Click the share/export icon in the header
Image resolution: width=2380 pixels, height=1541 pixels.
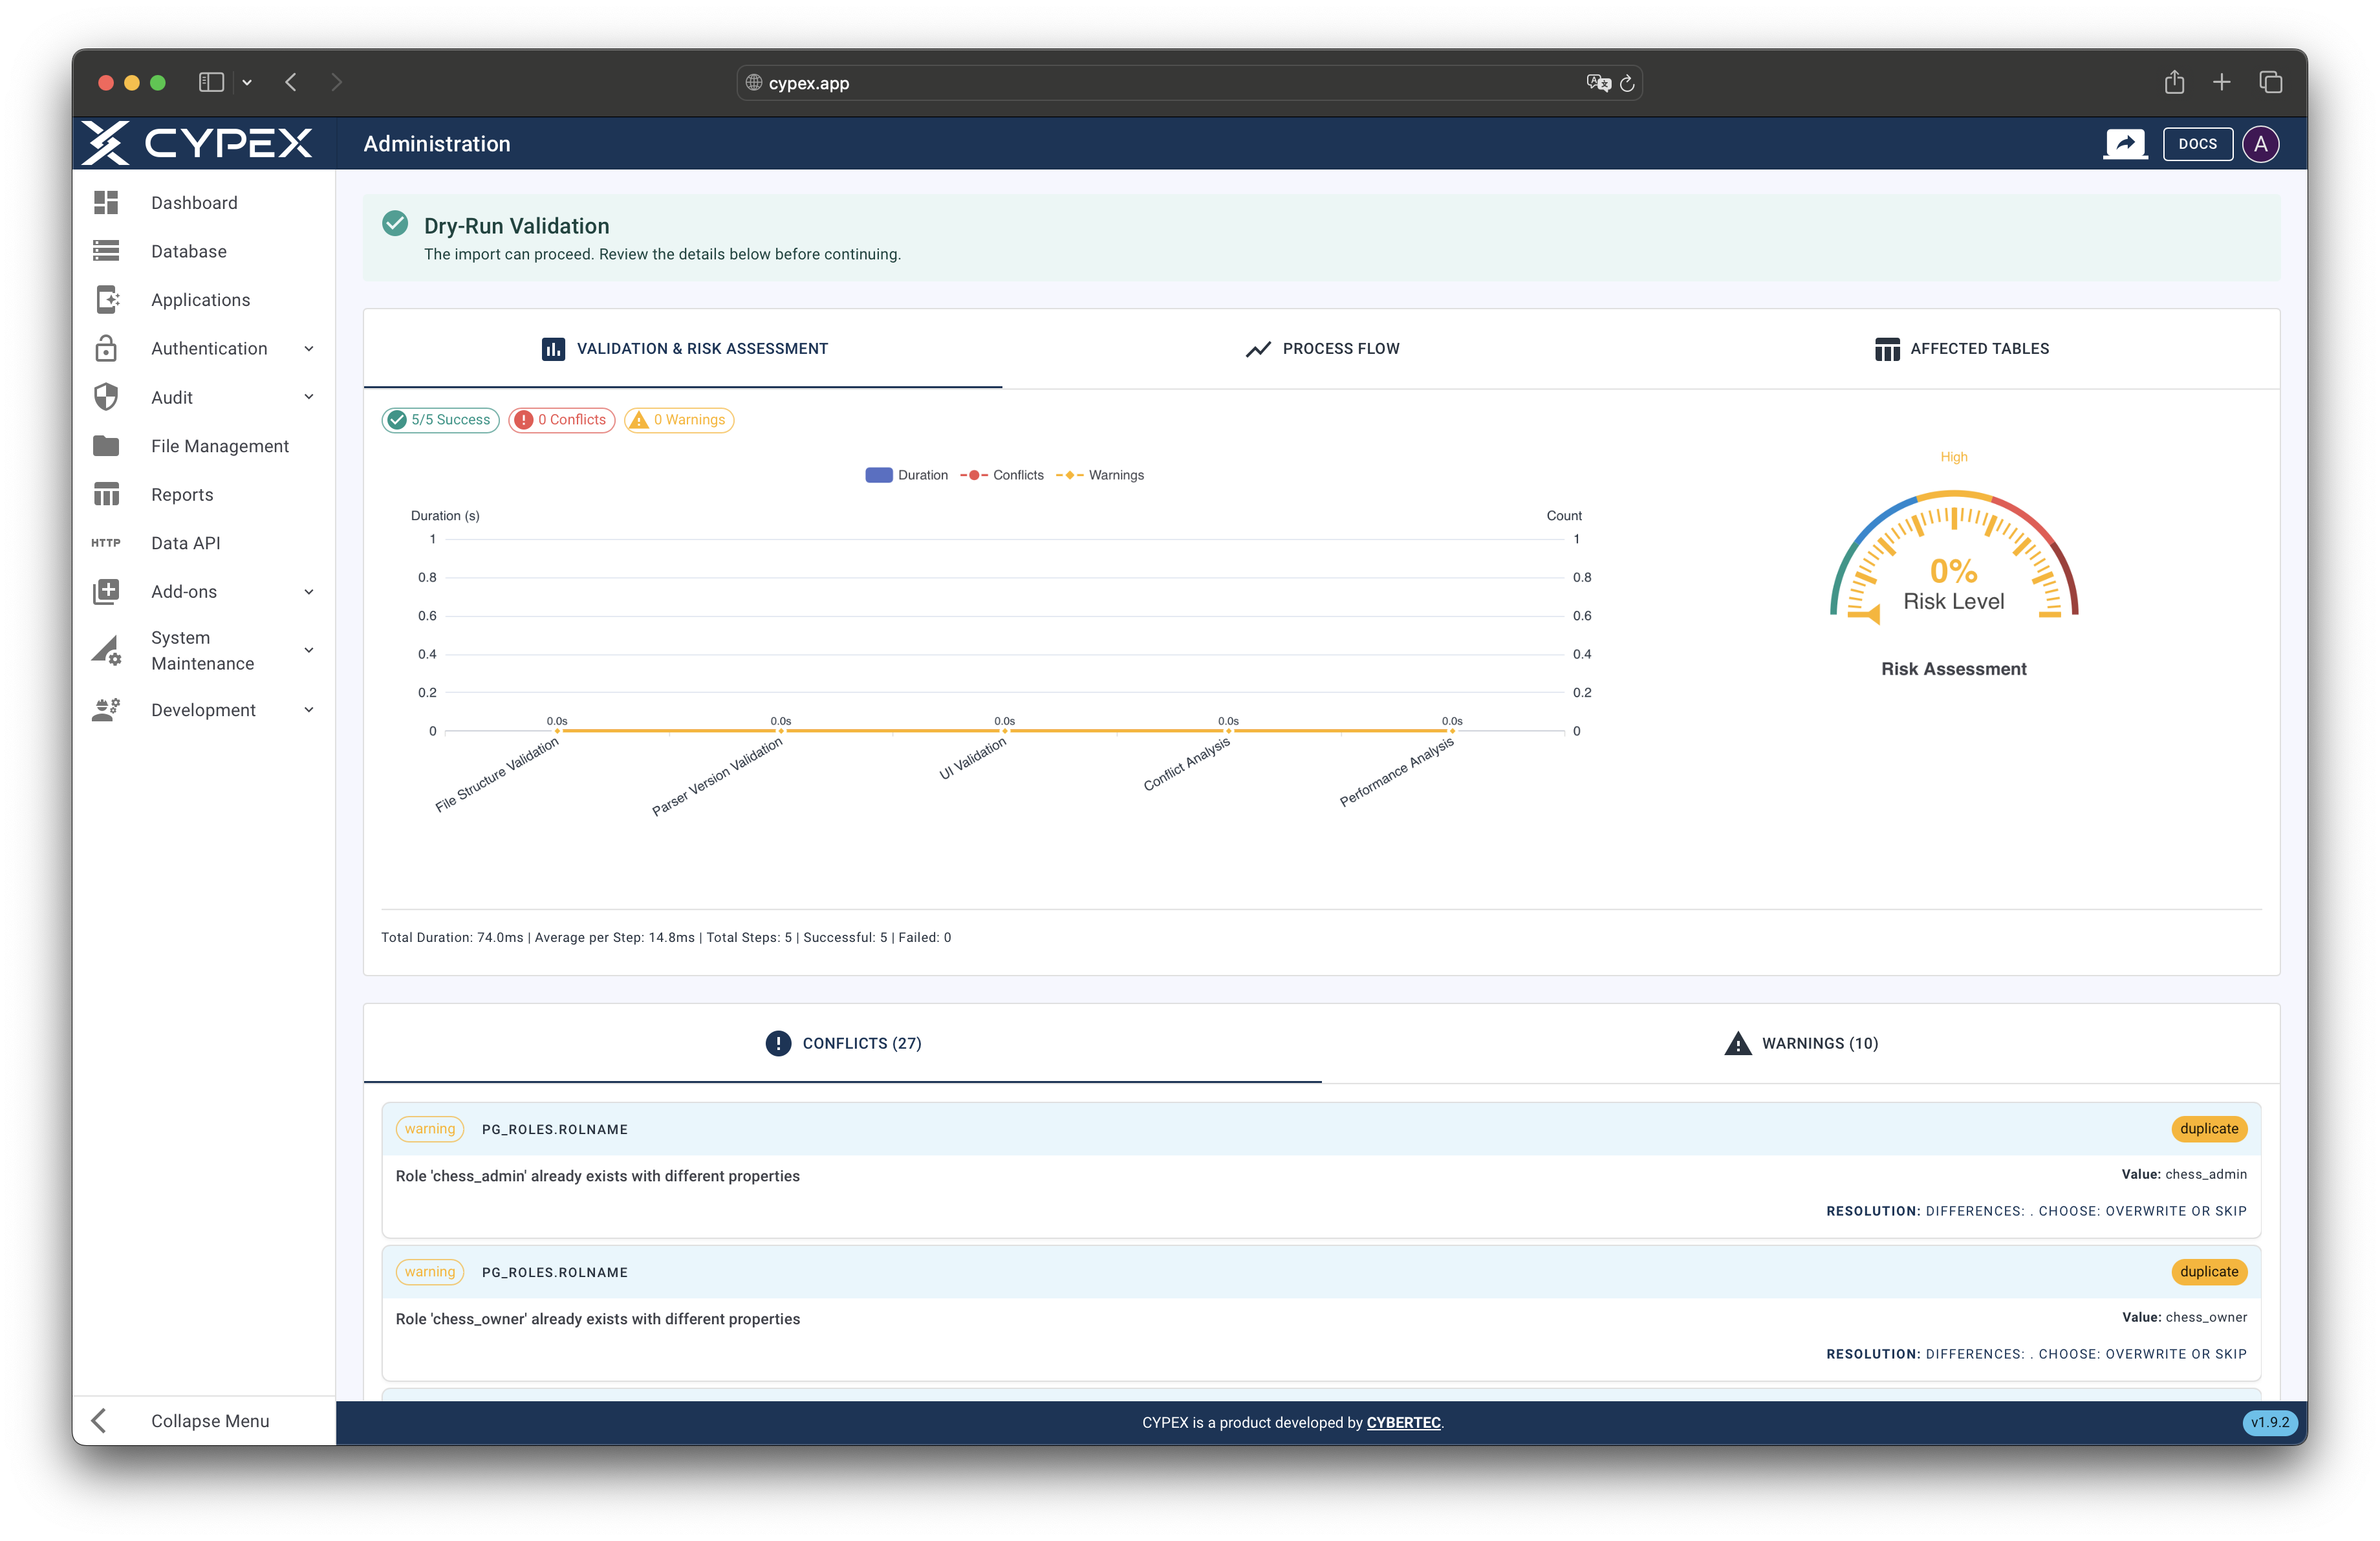[x=2125, y=143]
